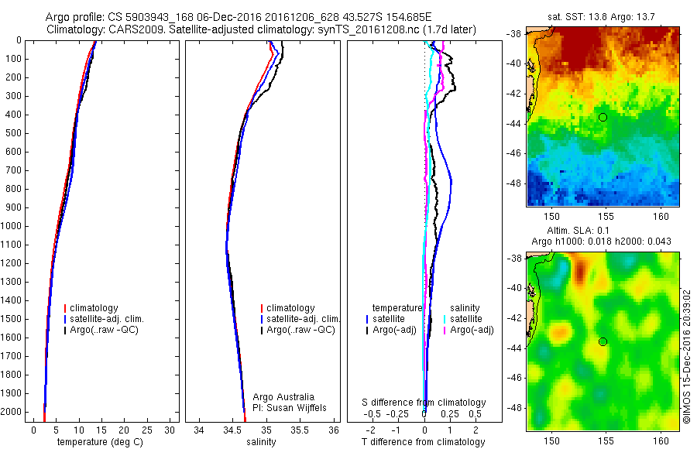697x449 pixels.
Task: Click blue temperature satellite marker in difference plot
Action: coord(367,319)
